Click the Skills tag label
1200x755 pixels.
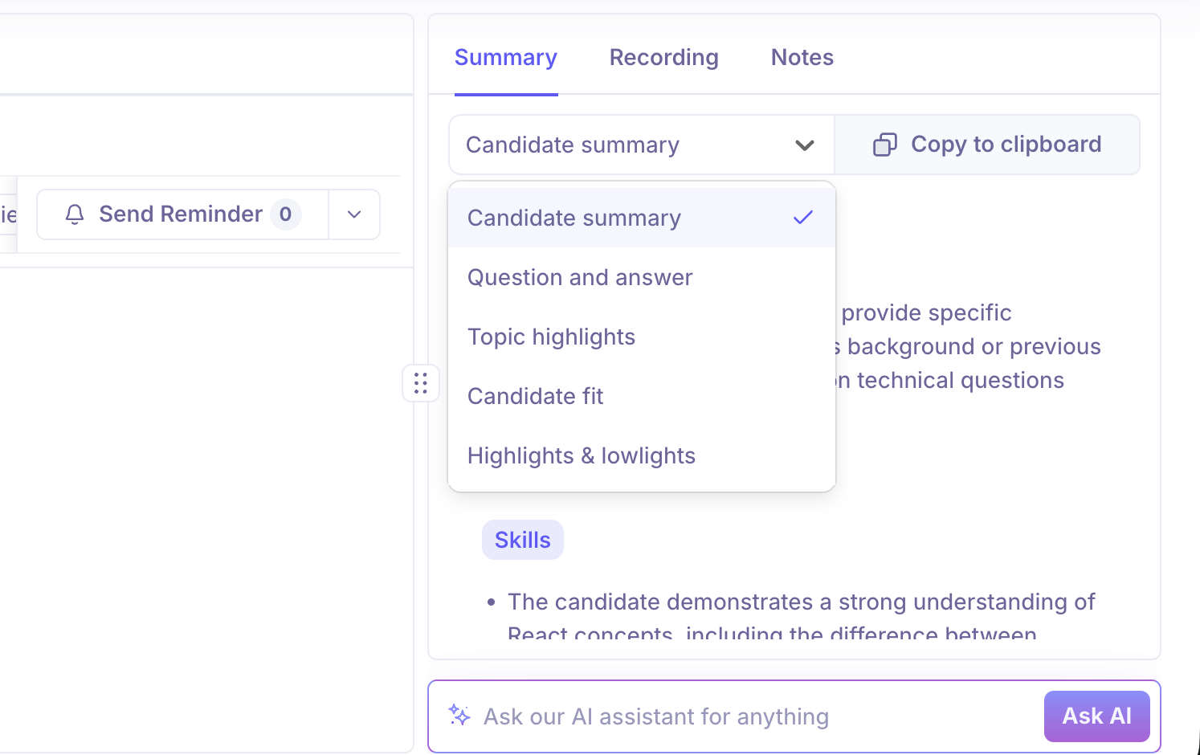522,540
